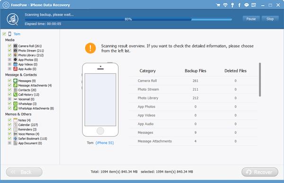Click the App Document icon

pyautogui.click(x=16, y=143)
